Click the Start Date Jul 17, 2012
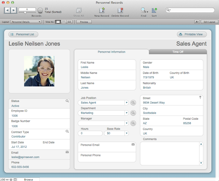The image size is (219, 181). click(x=19, y=147)
